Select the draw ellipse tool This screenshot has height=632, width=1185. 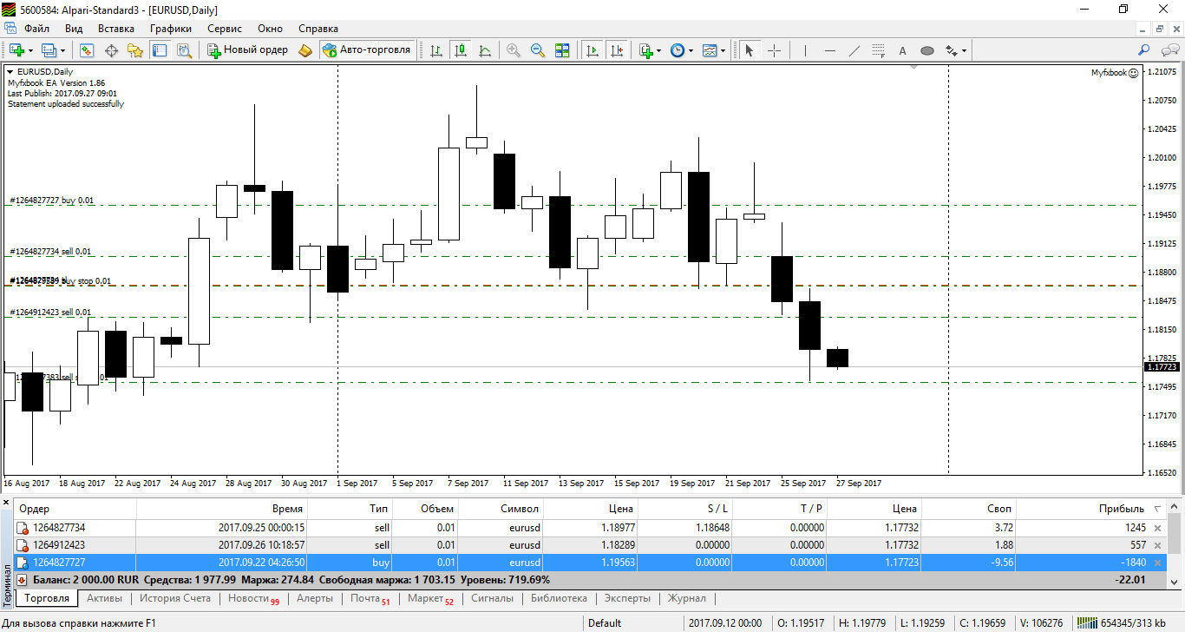[927, 50]
